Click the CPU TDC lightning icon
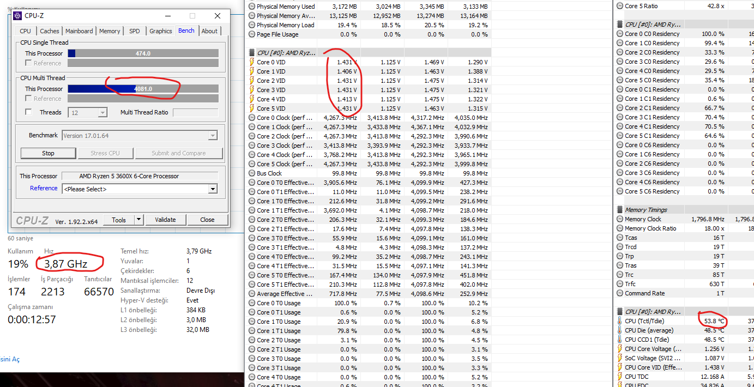 click(x=620, y=377)
